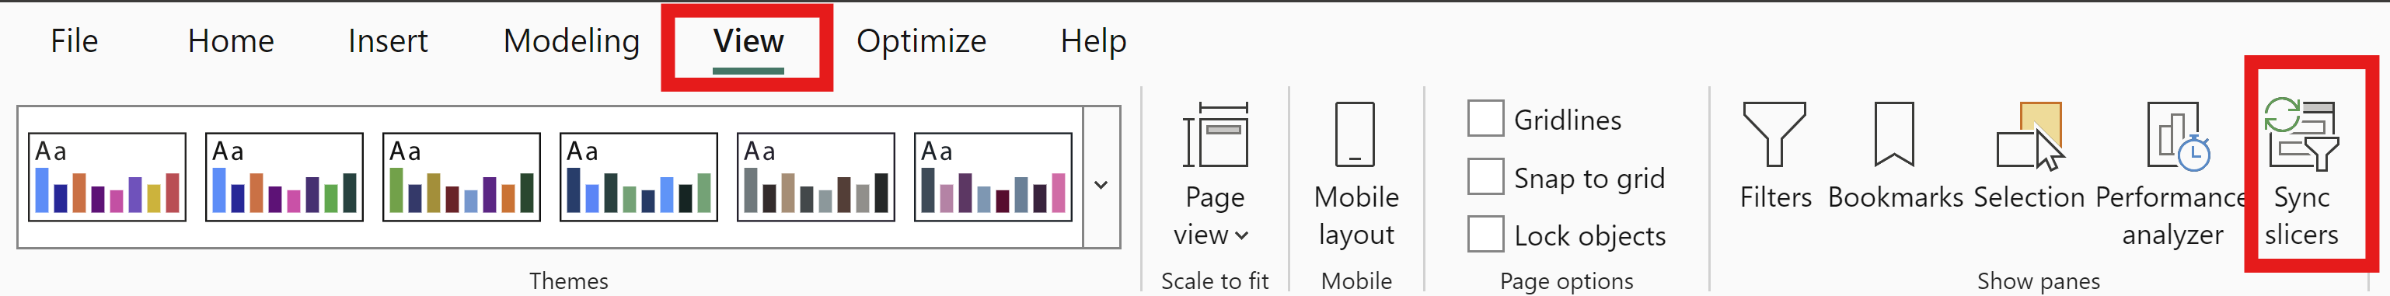Apply the first colorful theme thumbnail
This screenshot has width=2390, height=296.
(x=106, y=176)
